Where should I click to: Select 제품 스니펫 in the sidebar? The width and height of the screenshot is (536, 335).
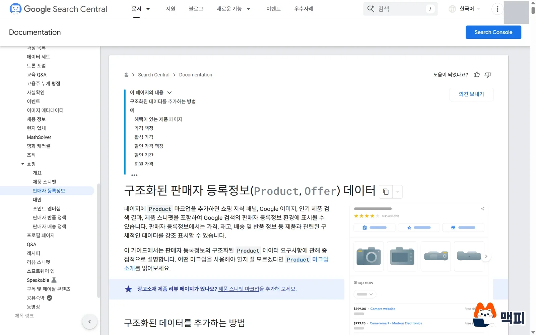pos(44,182)
